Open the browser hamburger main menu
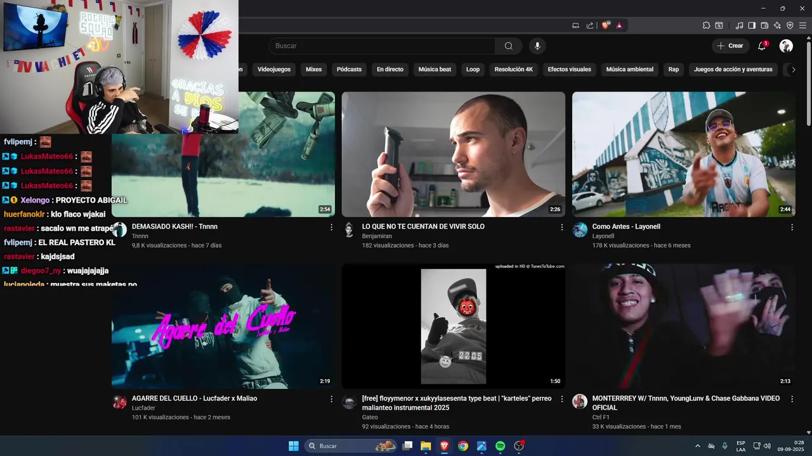This screenshot has width=812, height=456. point(802,25)
